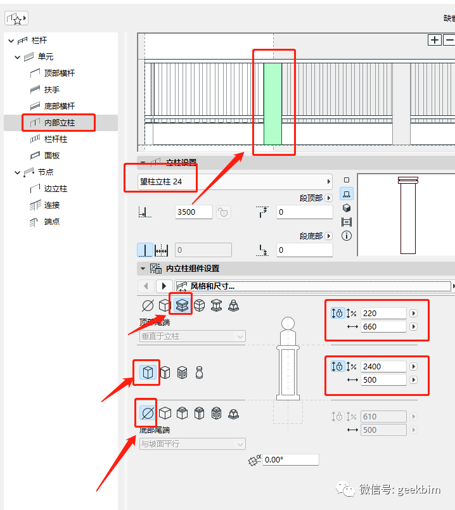
Task: Open the 望柱立柱 24 post type dropdown
Action: point(236,181)
